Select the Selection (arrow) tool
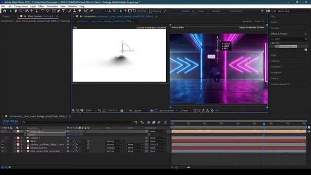Screen dimensions: 311x175 (11, 11)
